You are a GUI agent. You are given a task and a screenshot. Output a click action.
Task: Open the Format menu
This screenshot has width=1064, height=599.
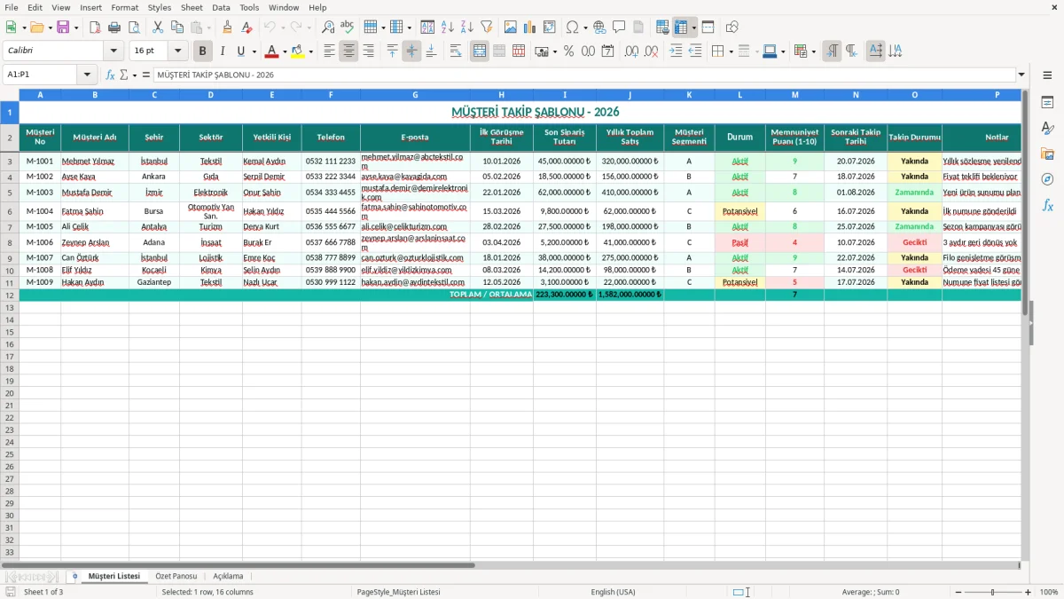(x=124, y=7)
